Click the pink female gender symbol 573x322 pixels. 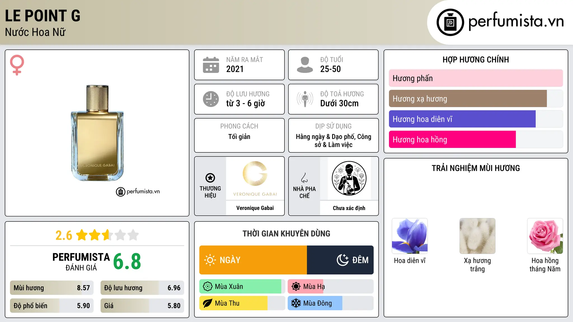[x=17, y=65]
